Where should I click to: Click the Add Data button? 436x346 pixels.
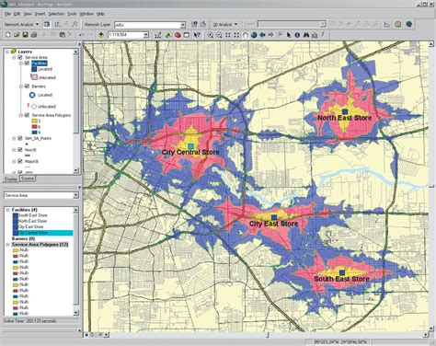tap(100, 35)
